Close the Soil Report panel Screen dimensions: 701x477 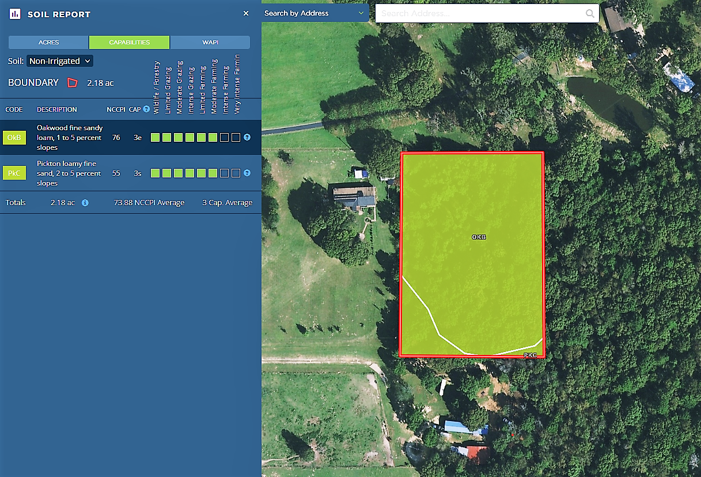[x=246, y=13]
